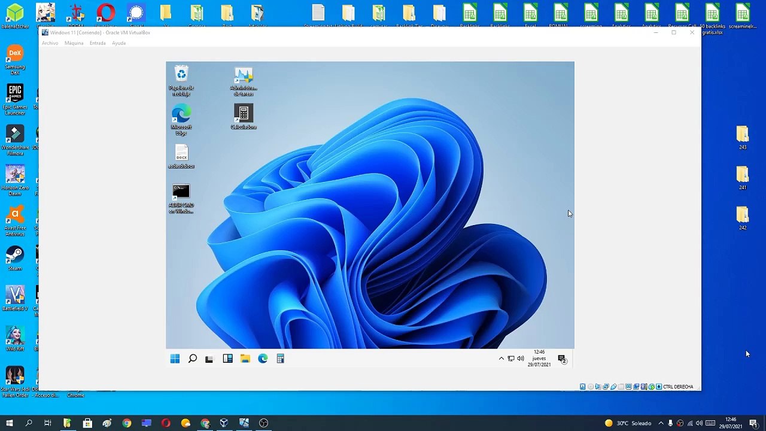The image size is (766, 431).
Task: Select the Calculadora desktop shortcut in the VM
Action: (244, 117)
